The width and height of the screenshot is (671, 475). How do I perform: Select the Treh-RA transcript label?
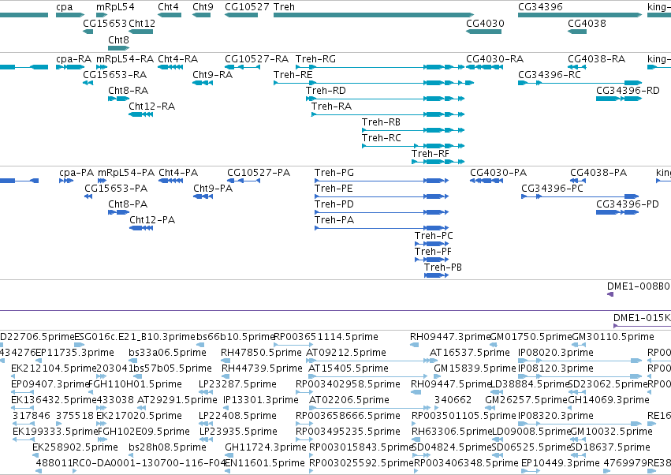coord(331,107)
